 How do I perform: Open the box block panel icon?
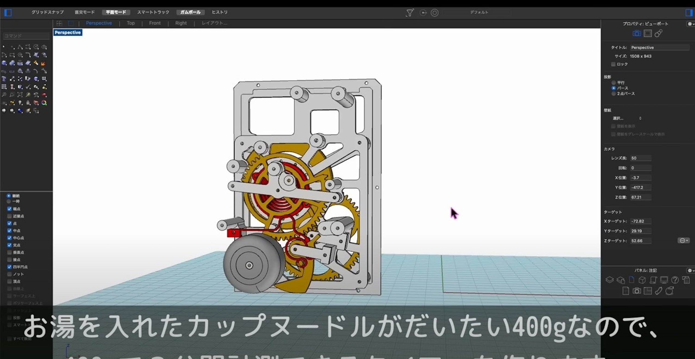pos(642,280)
